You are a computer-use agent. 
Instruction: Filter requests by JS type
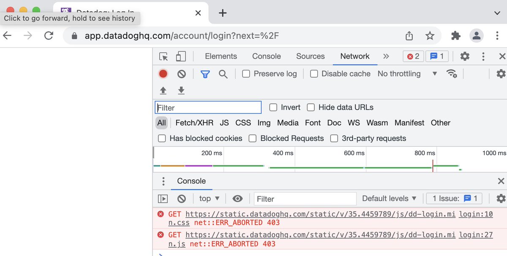click(224, 123)
